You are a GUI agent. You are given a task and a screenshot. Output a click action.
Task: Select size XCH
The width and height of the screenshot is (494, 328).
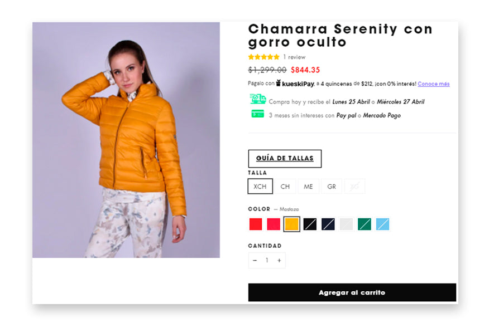[260, 187]
